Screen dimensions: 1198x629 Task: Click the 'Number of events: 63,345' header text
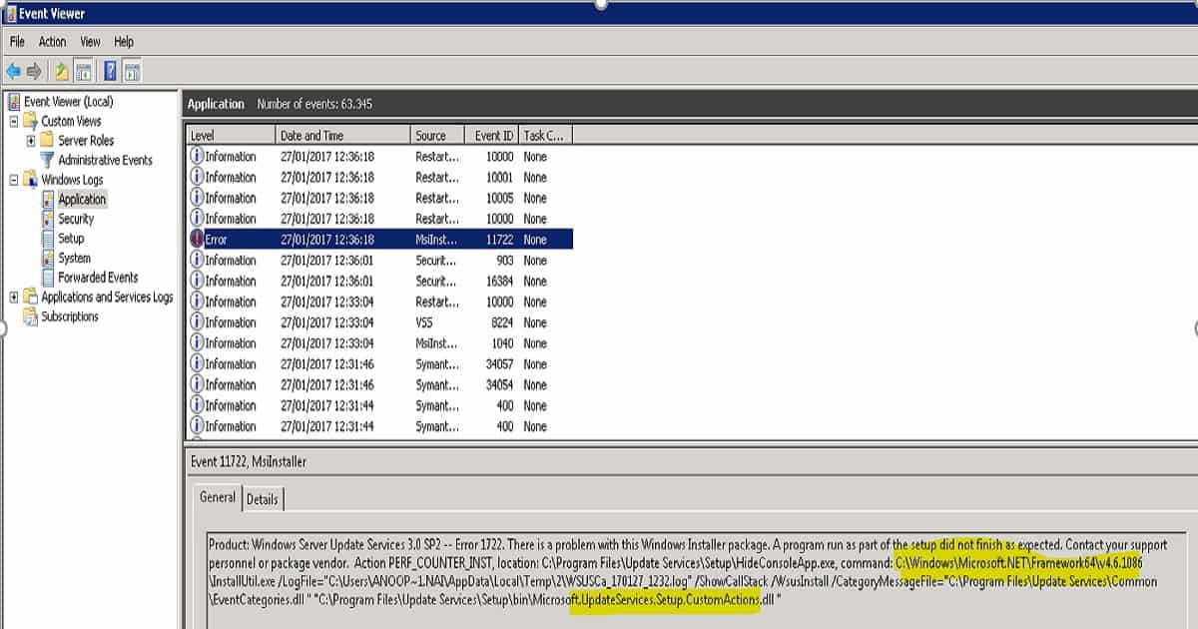point(314,104)
